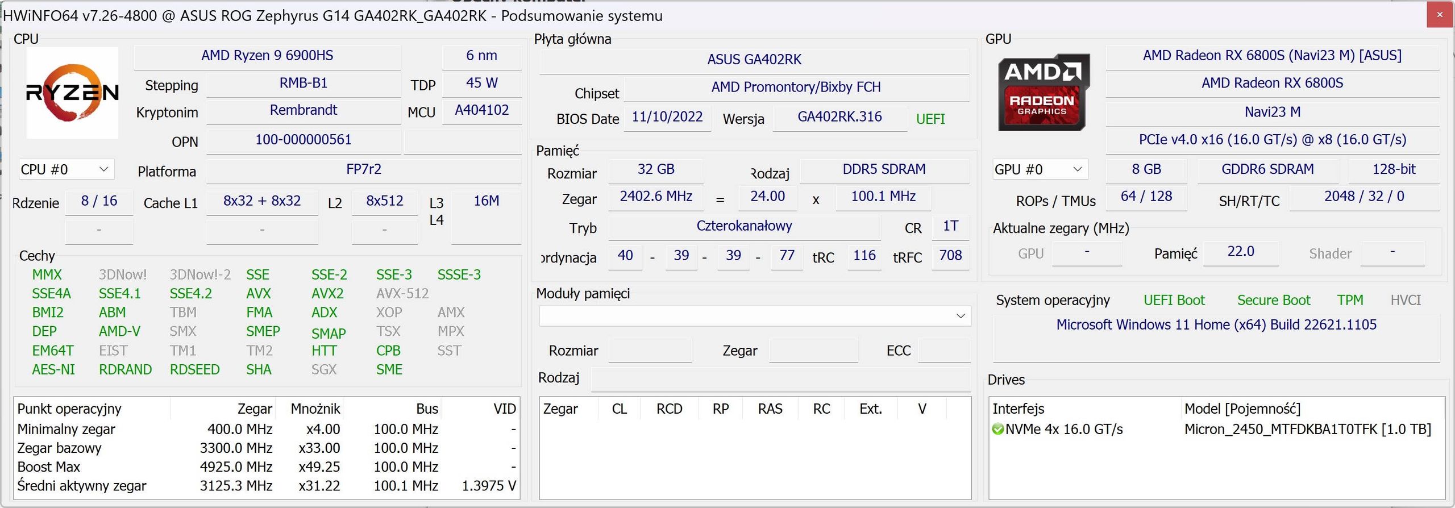
Task: Click the PCIe v4.0 x16 bus info field
Action: click(x=1273, y=140)
